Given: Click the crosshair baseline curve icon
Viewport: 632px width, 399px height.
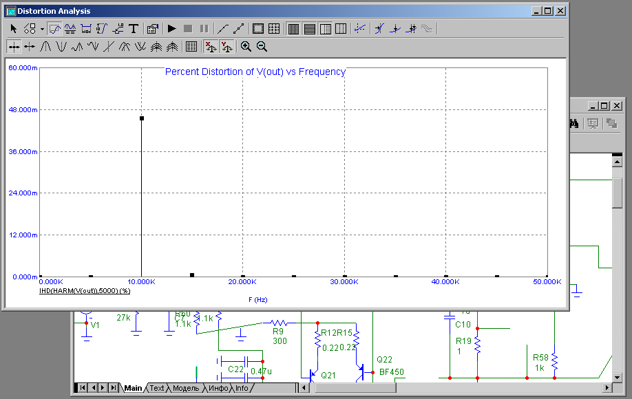Looking at the screenshot, I should (360, 29).
